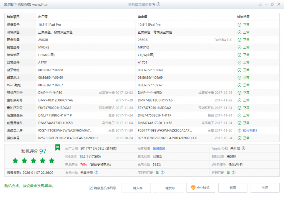The width and height of the screenshot is (284, 197).
Task: Click 一键发布 button
Action: point(168,188)
